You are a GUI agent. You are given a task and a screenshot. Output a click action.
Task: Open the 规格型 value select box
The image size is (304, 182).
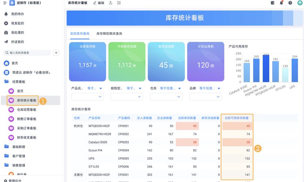pyautogui.click(x=127, y=96)
